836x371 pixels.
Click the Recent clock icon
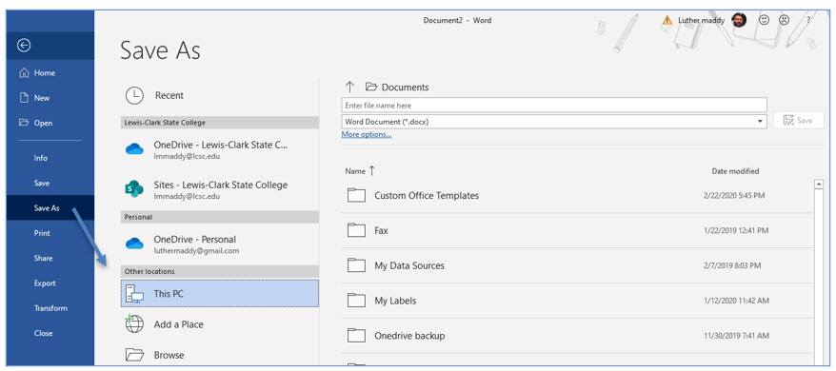pyautogui.click(x=134, y=95)
